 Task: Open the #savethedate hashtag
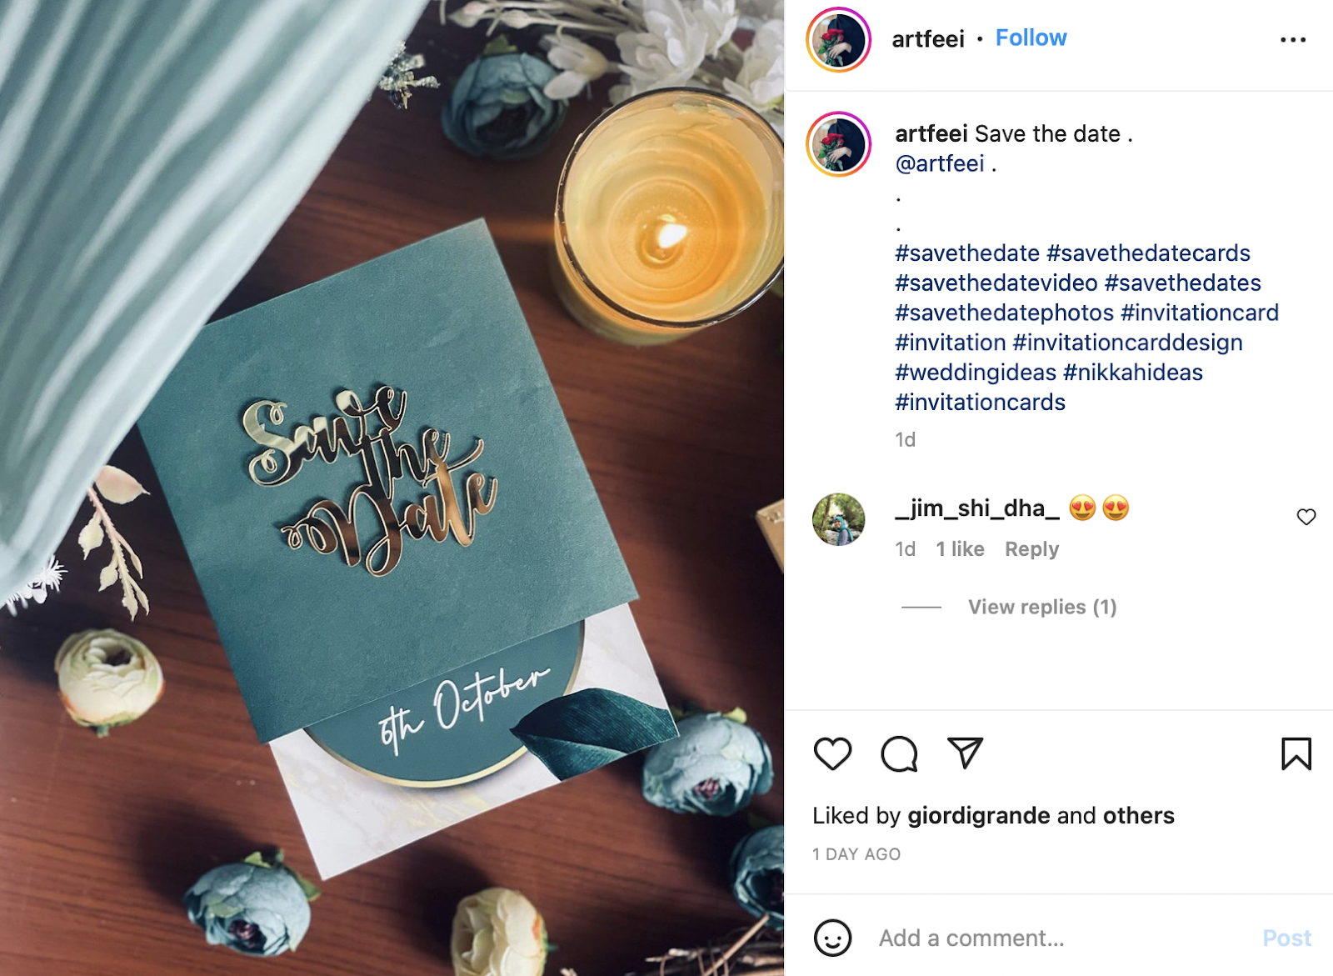click(x=967, y=253)
